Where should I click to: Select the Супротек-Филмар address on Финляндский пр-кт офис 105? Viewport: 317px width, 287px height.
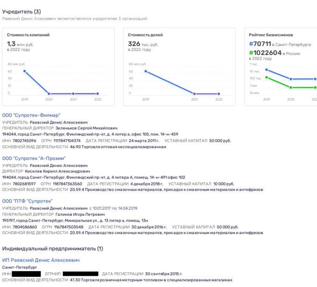click(x=90, y=134)
